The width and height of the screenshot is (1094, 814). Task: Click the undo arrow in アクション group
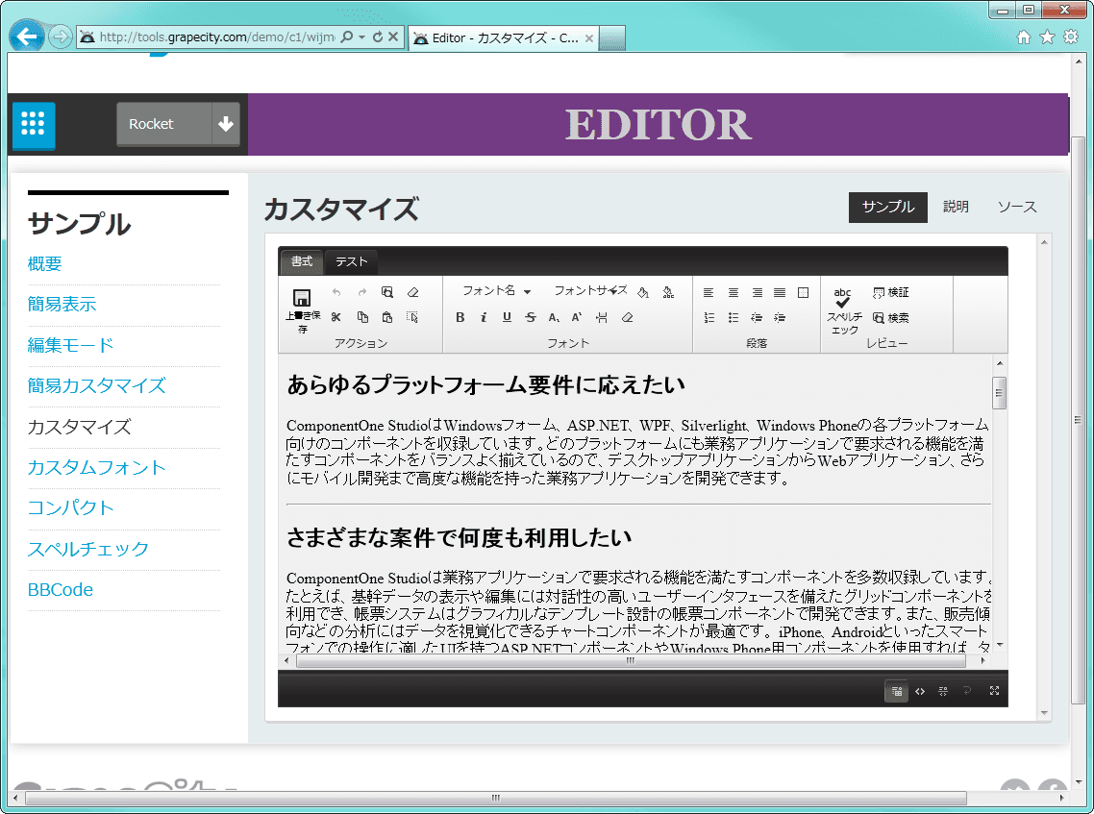coord(336,292)
